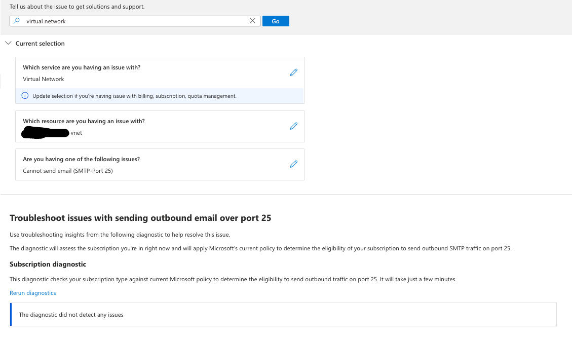The height and width of the screenshot is (338, 572).
Task: Click the Rerun diagnostics link
Action: tap(33, 293)
